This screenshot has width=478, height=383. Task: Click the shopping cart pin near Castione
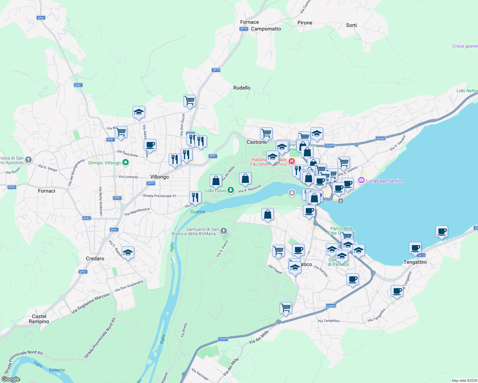(x=266, y=133)
